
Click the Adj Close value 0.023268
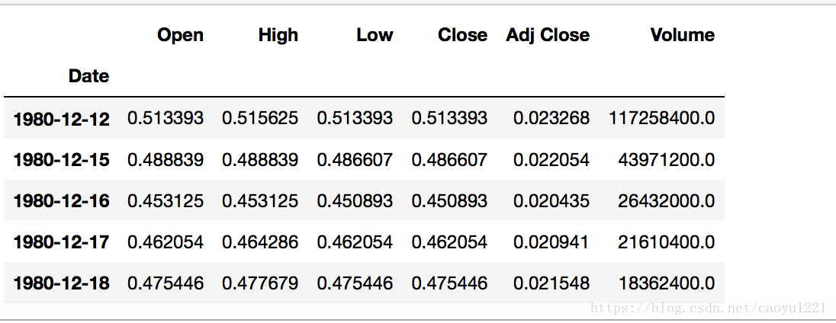[551, 118]
